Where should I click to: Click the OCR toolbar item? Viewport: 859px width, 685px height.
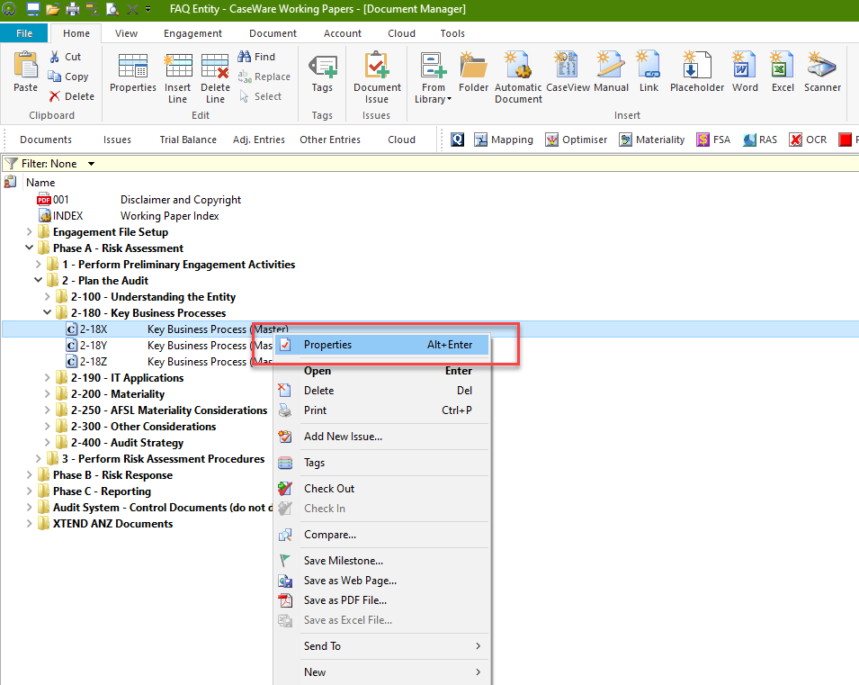click(x=808, y=140)
